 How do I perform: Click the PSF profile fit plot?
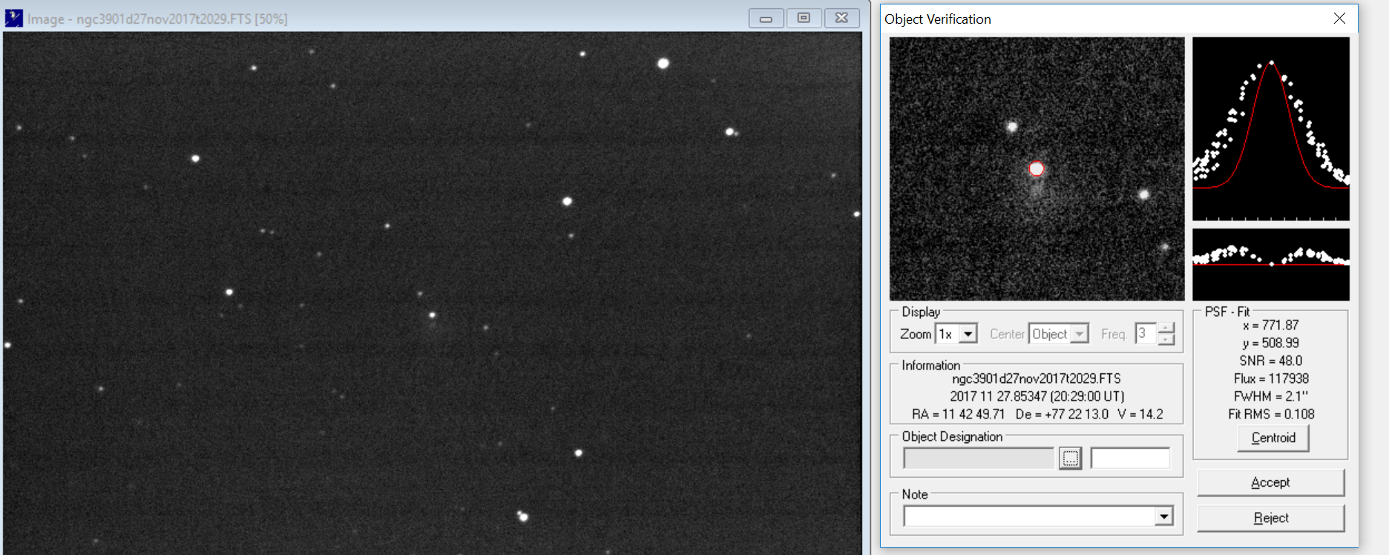pos(1270,129)
